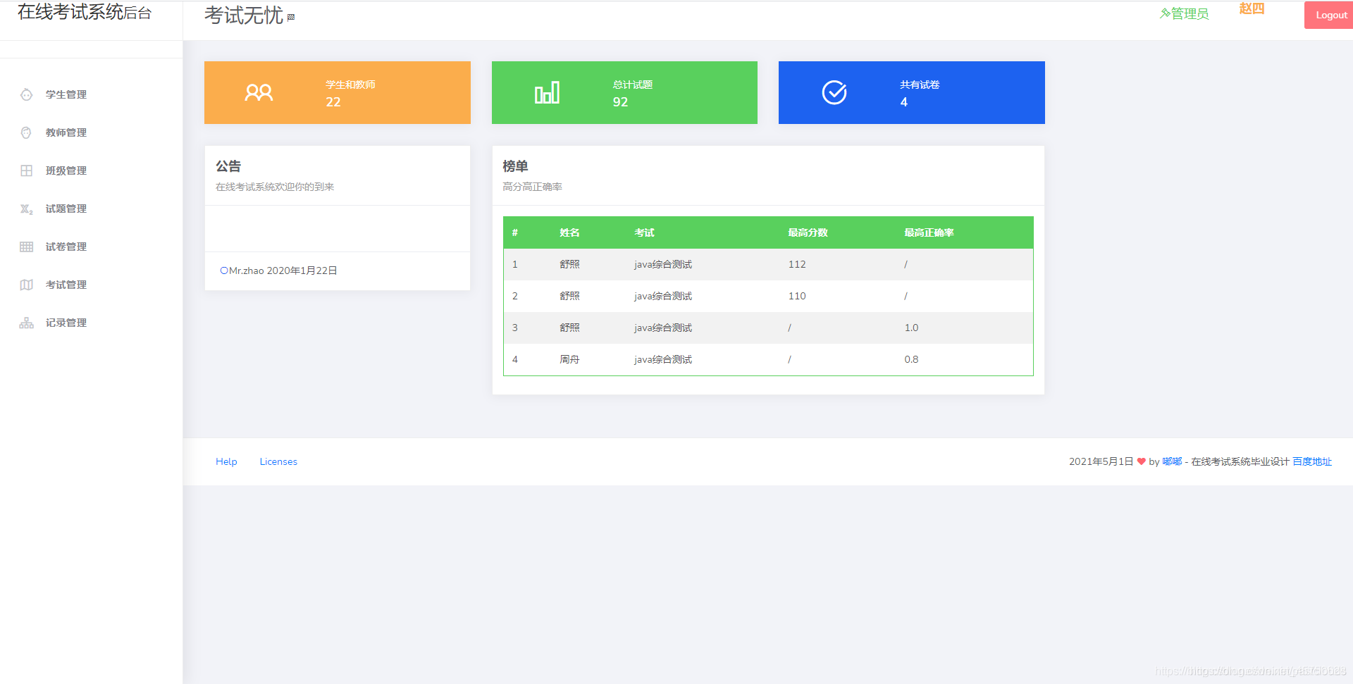Image resolution: width=1353 pixels, height=684 pixels.
Task: Click the question management X₂ icon
Action: coord(26,209)
